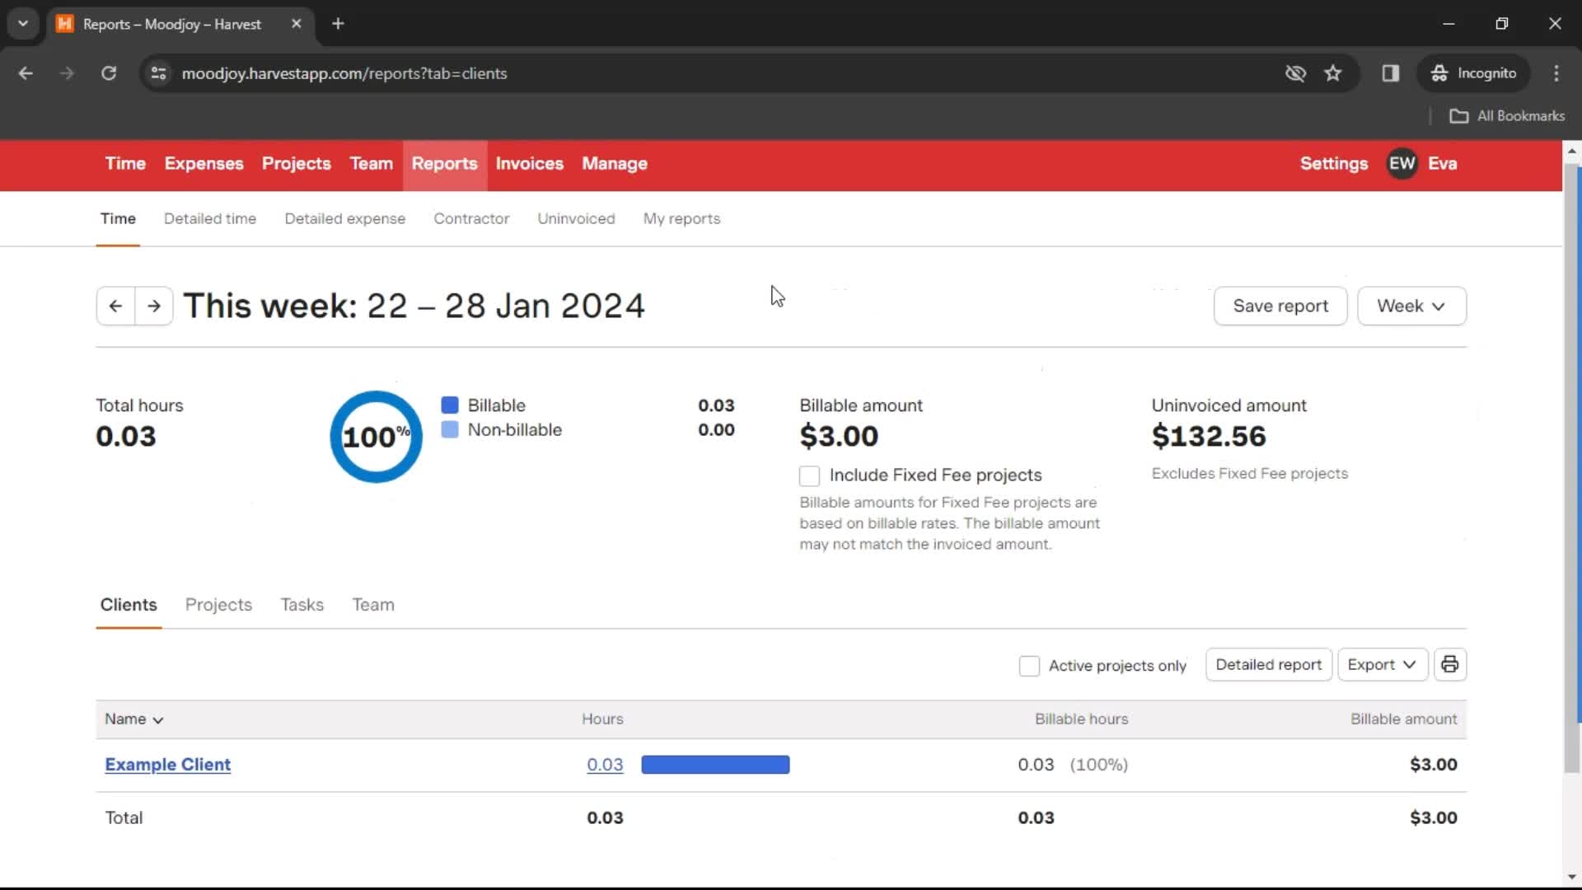Image resolution: width=1582 pixels, height=890 pixels.
Task: Switch to the Detailed time tab
Action: pos(210,218)
